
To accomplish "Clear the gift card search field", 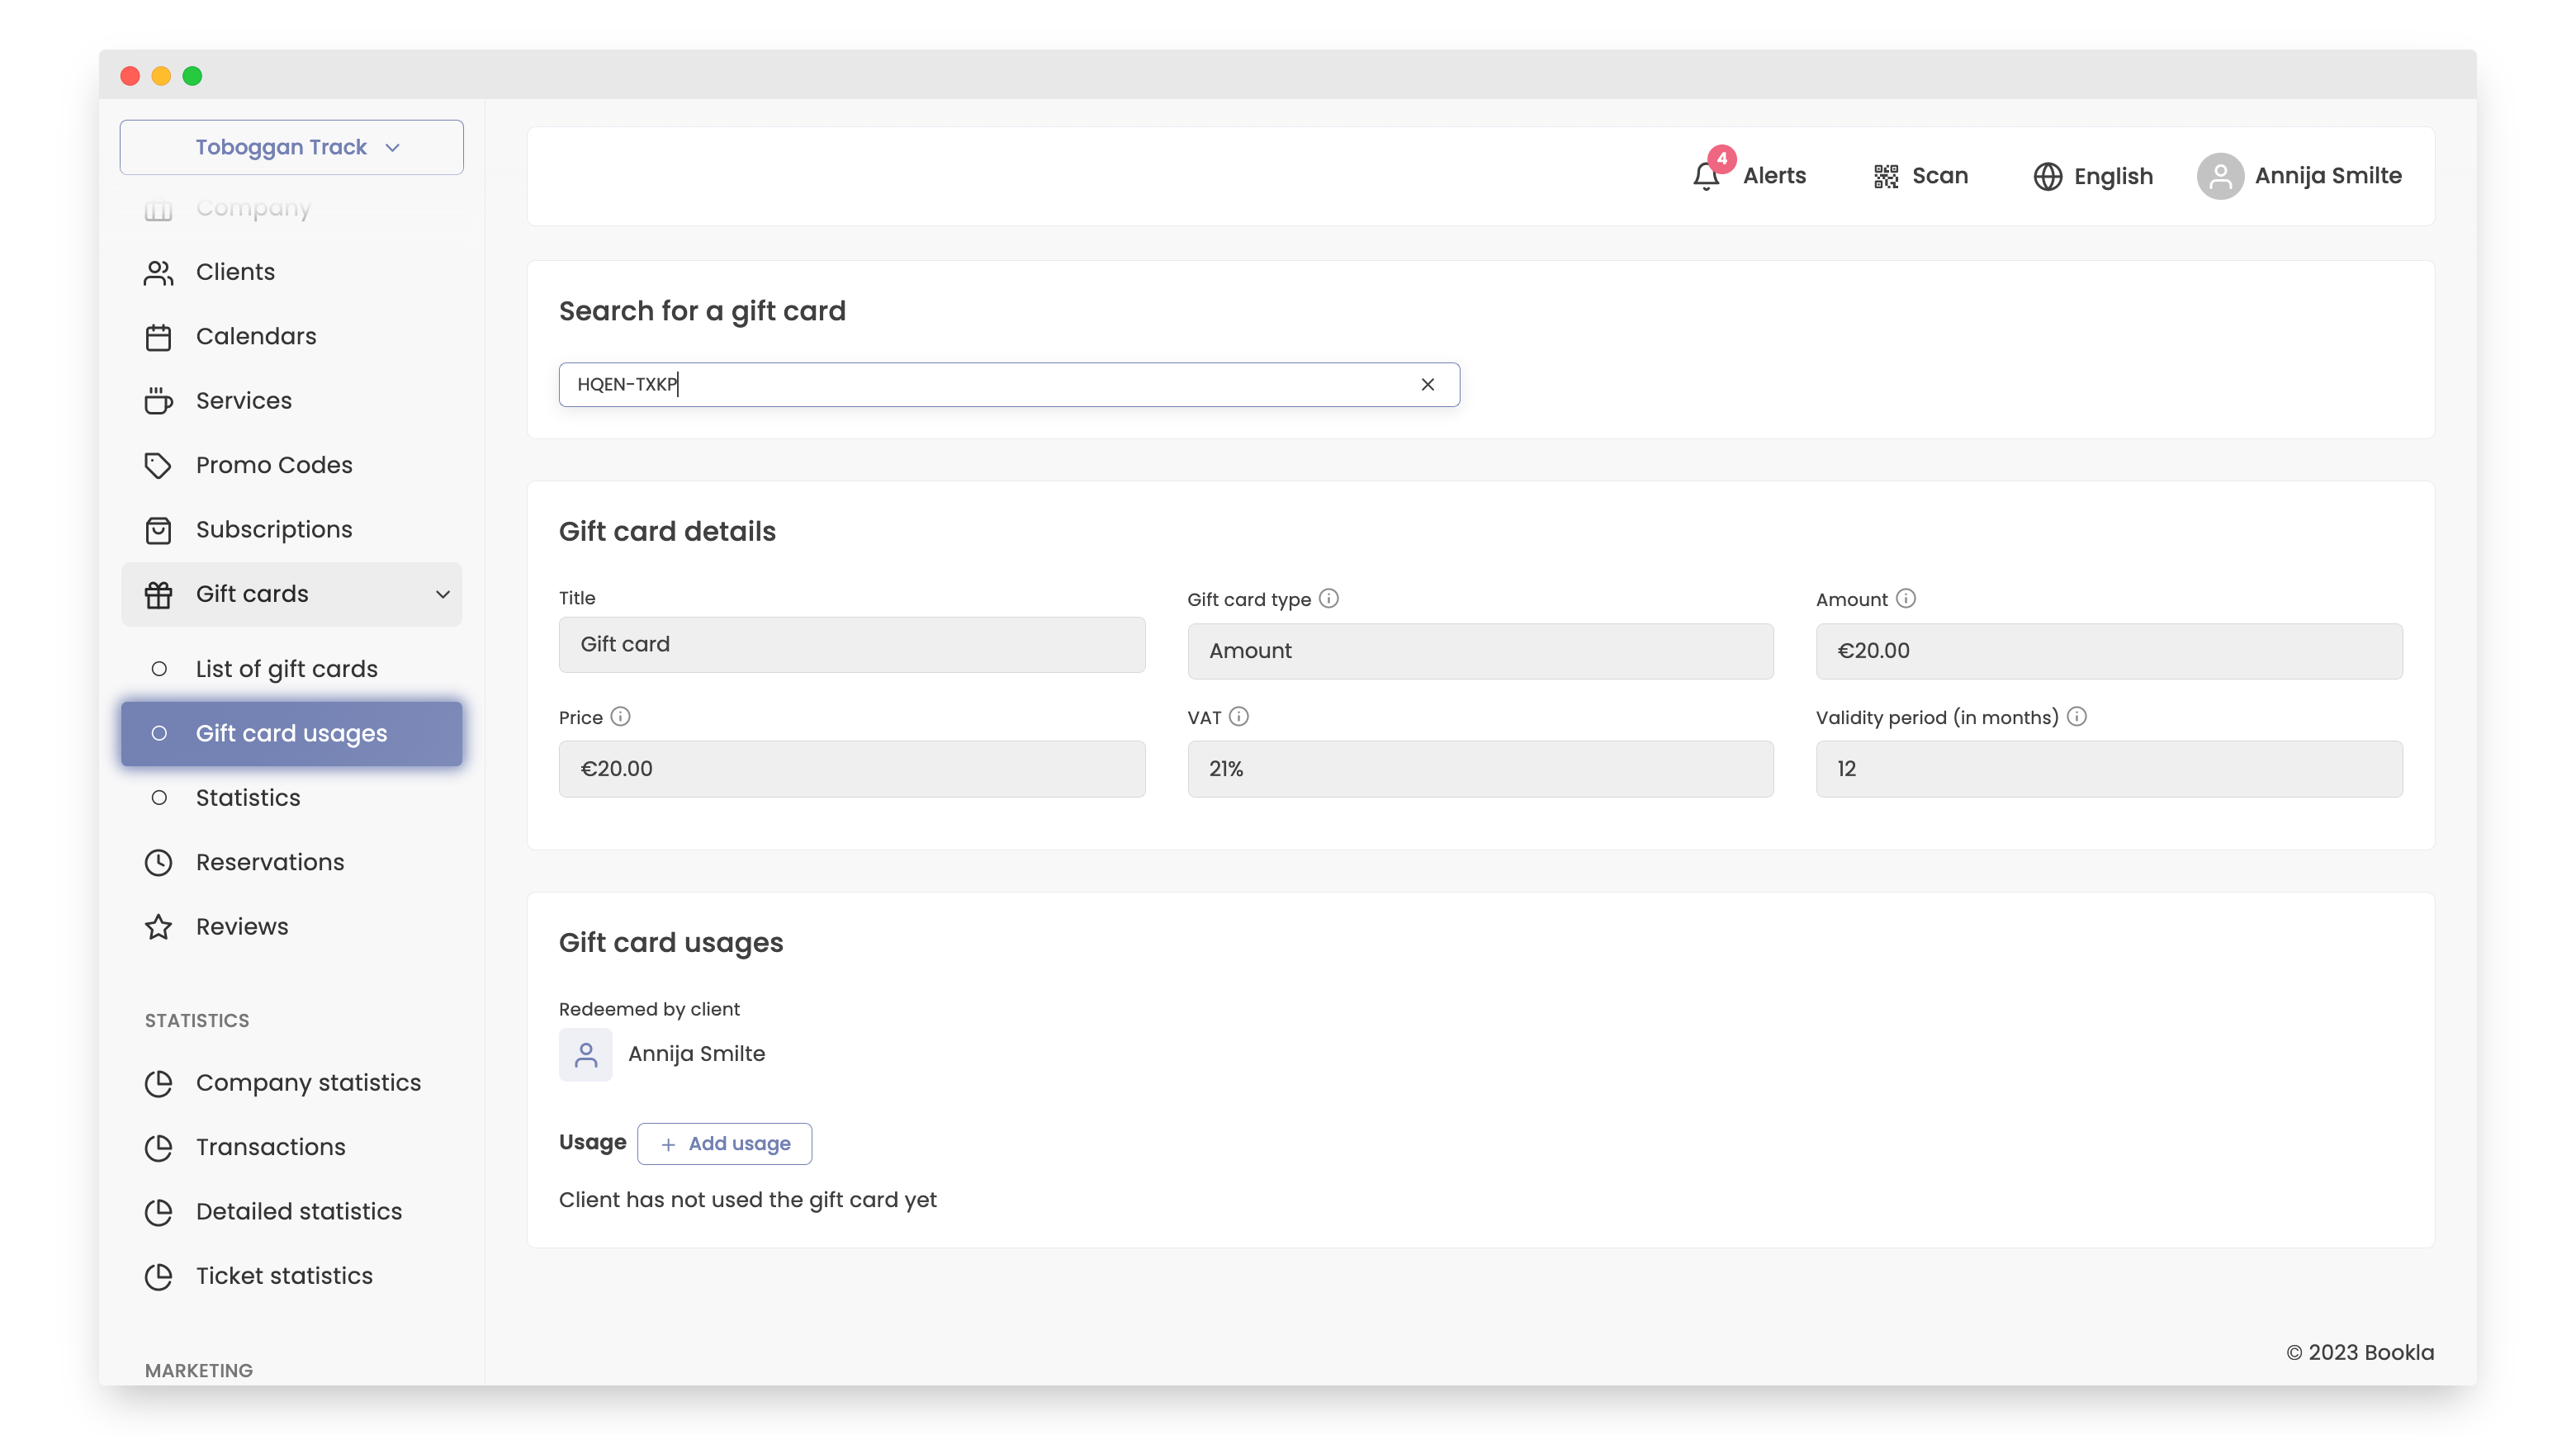I will (1427, 384).
